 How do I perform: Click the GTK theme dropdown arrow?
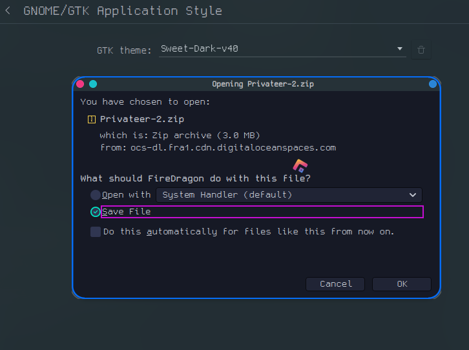(x=400, y=48)
